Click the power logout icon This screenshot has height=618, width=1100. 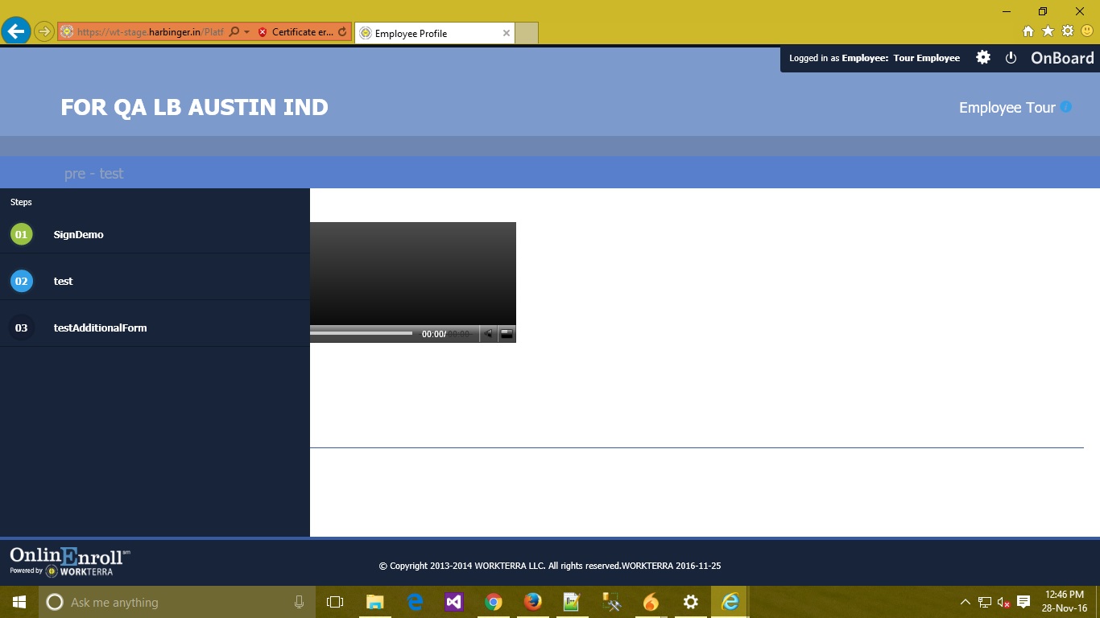1011,58
